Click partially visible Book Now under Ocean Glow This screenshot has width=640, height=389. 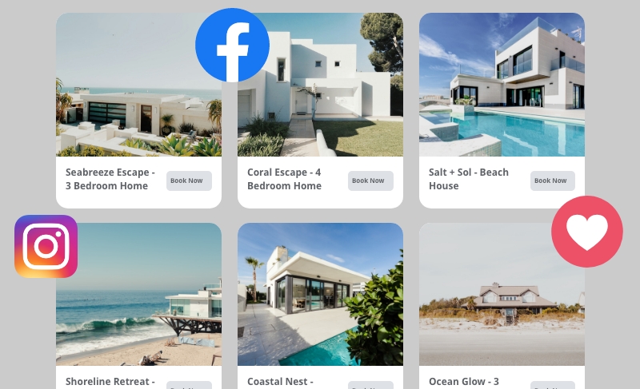553,385
